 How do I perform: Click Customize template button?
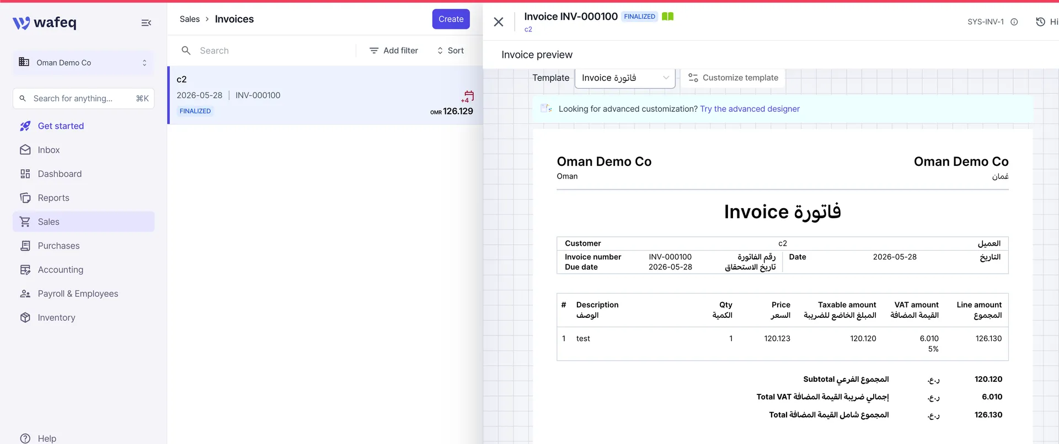point(733,78)
